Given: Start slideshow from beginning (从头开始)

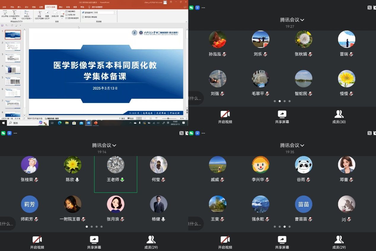Looking at the screenshot, I should (5, 14).
